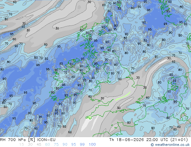Click the legend value 45

[39, 145]
